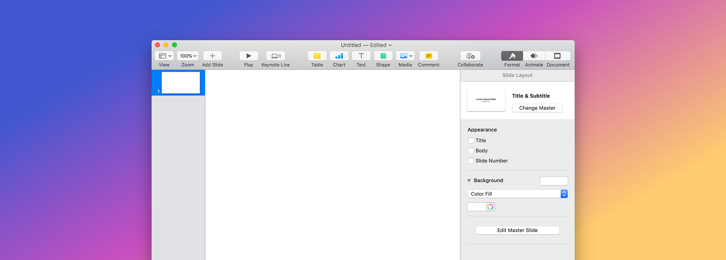The width and height of the screenshot is (726, 260).
Task: Open the color wheel picker
Action: (x=490, y=207)
